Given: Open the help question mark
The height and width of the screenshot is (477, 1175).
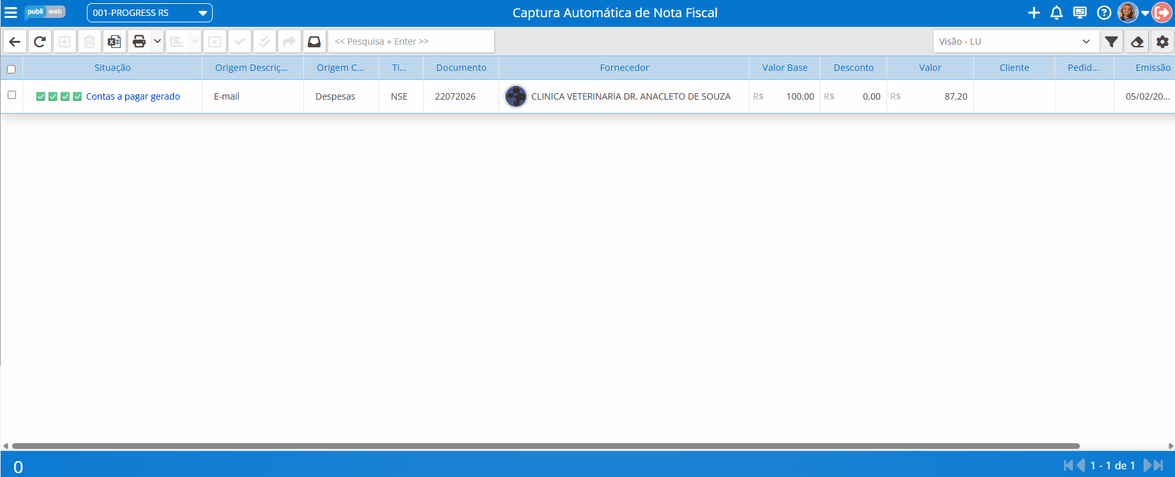Looking at the screenshot, I should [x=1103, y=13].
